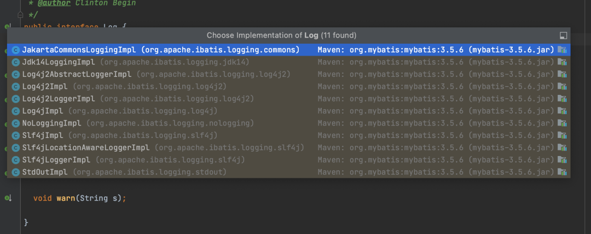Click library icon on Slf4jLoggerImpl row
The image size is (591, 234).
click(562, 160)
